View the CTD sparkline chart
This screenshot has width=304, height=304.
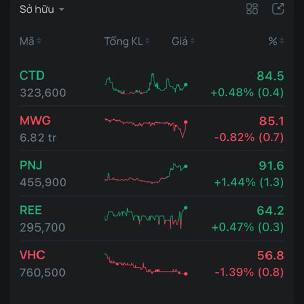click(146, 84)
